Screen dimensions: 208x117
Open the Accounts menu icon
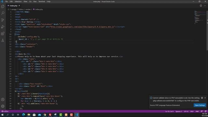coord(3,99)
